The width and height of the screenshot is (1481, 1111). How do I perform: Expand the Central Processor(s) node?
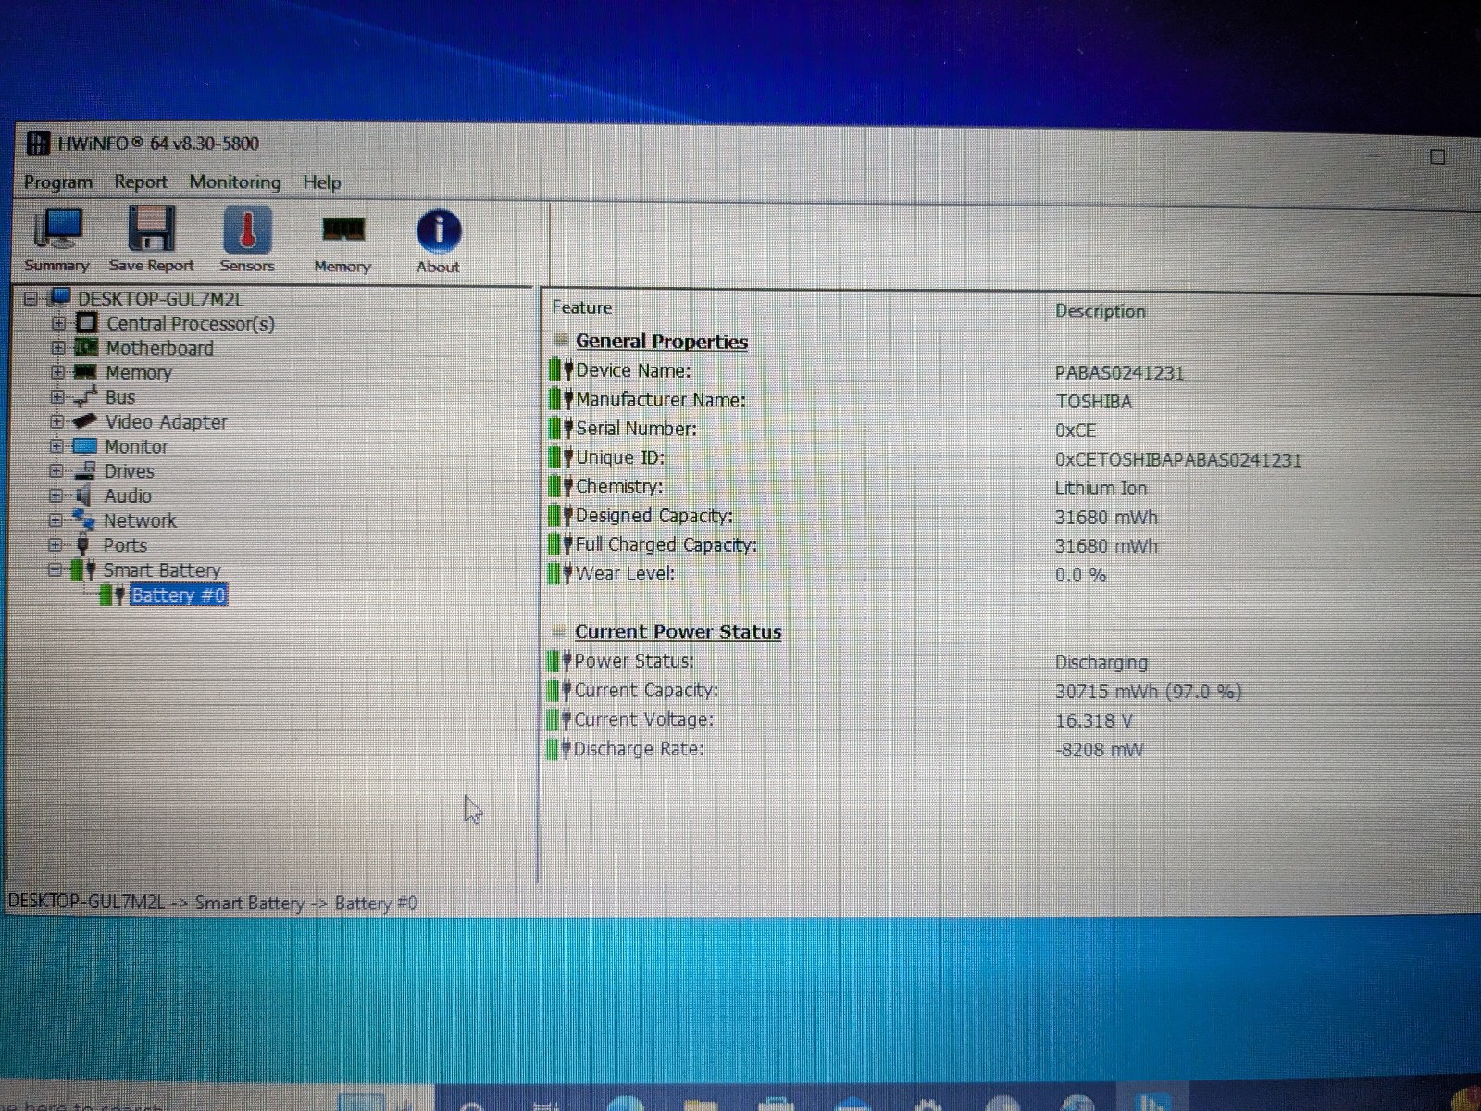click(58, 323)
